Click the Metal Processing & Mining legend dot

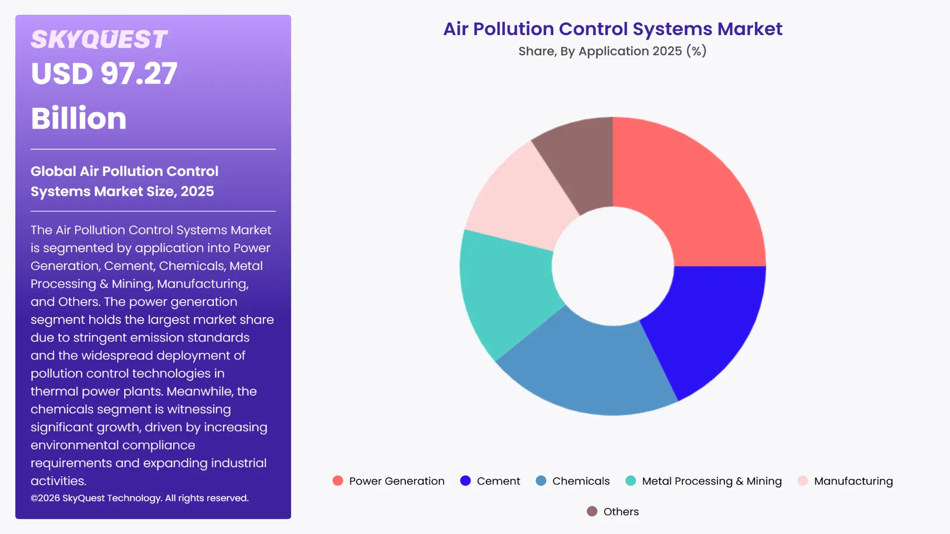click(631, 481)
